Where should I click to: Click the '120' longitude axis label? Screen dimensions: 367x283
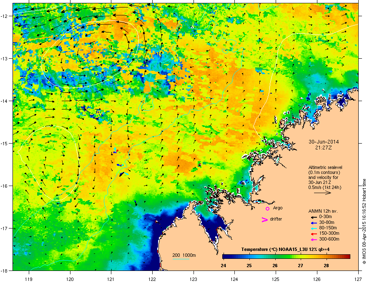click(70, 279)
